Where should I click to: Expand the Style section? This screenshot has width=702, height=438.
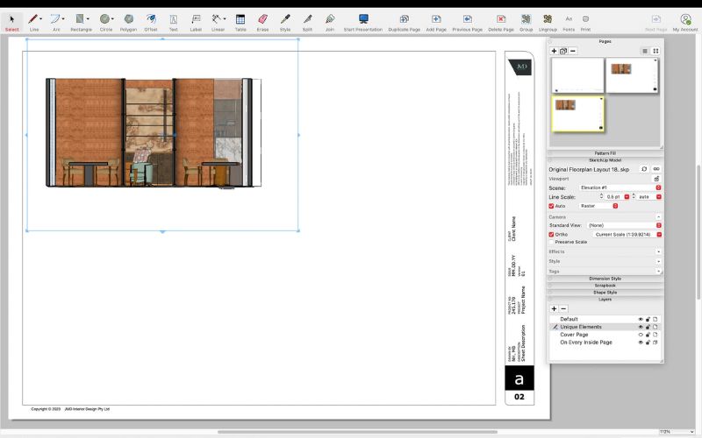(x=658, y=261)
